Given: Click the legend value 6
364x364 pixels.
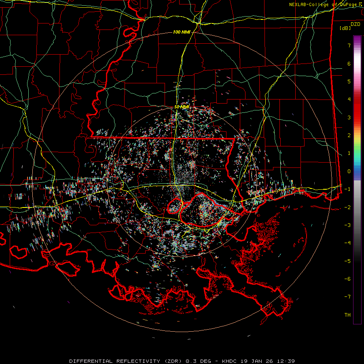Looking at the screenshot, I should coord(349,63).
